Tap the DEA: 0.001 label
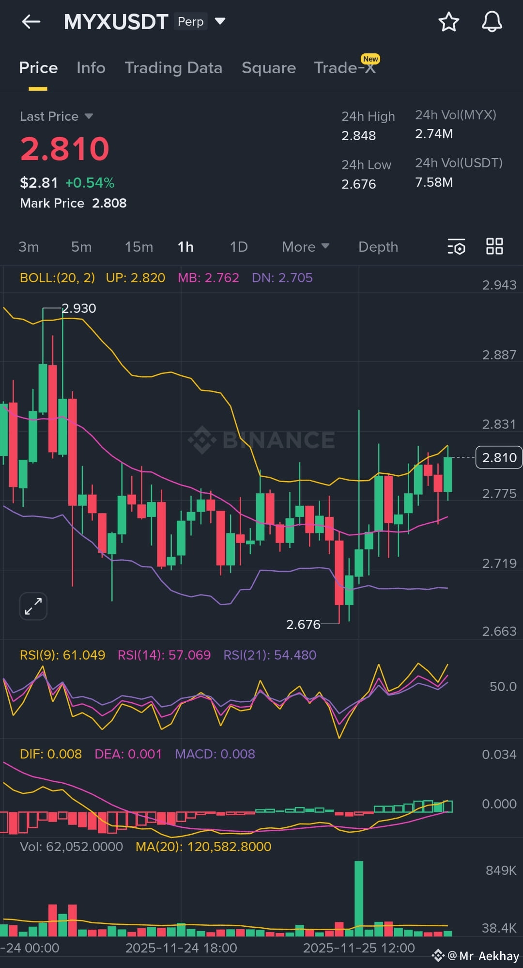 pyautogui.click(x=128, y=754)
